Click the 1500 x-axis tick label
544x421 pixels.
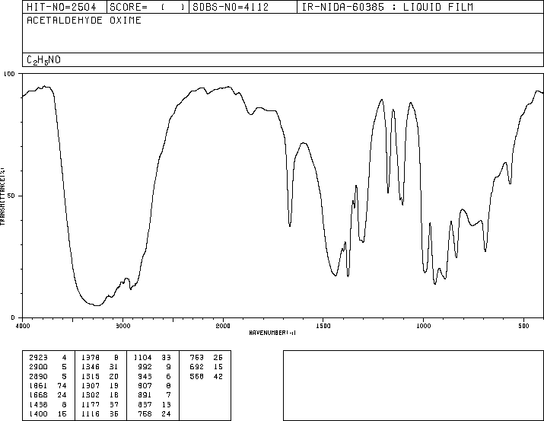click(x=323, y=326)
